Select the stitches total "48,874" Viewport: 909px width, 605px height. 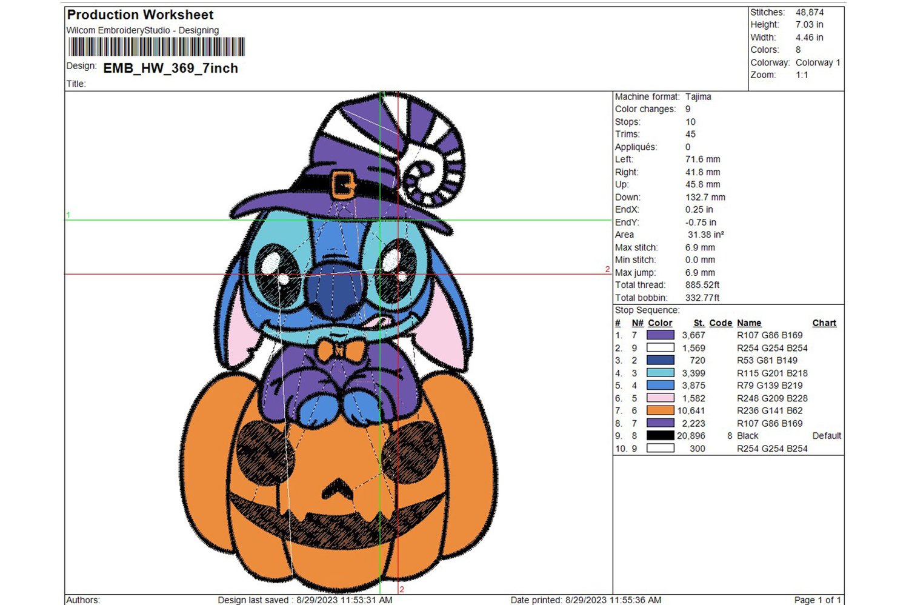coord(810,12)
